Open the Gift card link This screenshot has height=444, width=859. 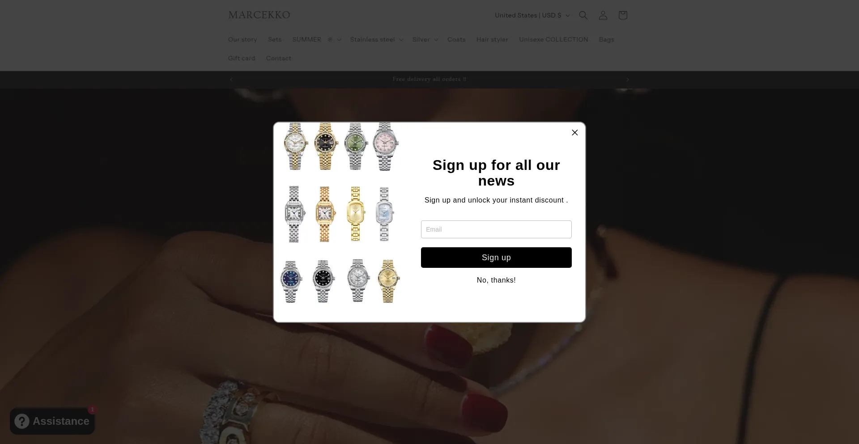coord(242,58)
